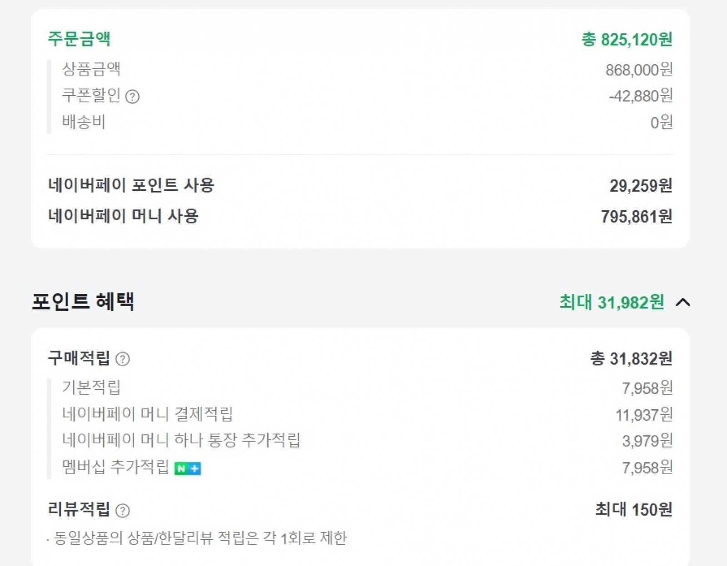Collapse the 포인트 혜택 section with chevron
Image resolution: width=727 pixels, height=566 pixels.
point(683,303)
